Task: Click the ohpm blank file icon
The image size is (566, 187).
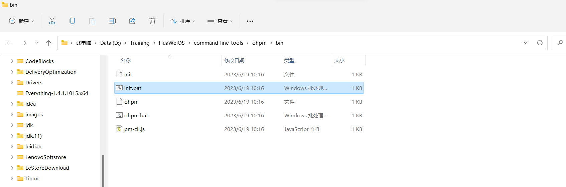Action: 119,101
